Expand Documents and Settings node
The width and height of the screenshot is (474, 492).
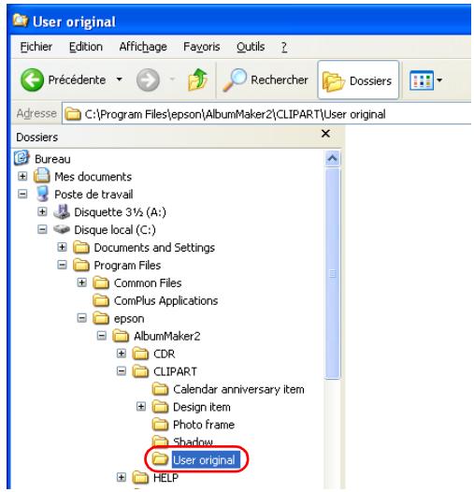[x=62, y=247]
